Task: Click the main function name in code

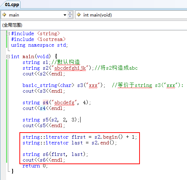Action: pyautogui.click(x=28, y=56)
